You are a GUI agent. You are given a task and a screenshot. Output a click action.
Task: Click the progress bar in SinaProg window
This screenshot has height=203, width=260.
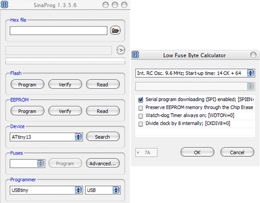tap(65, 61)
